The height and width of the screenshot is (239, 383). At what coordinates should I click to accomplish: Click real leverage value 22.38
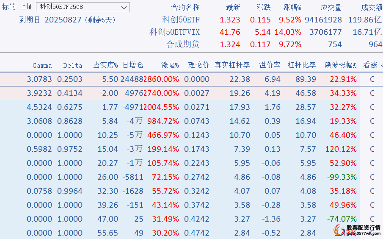(240, 79)
